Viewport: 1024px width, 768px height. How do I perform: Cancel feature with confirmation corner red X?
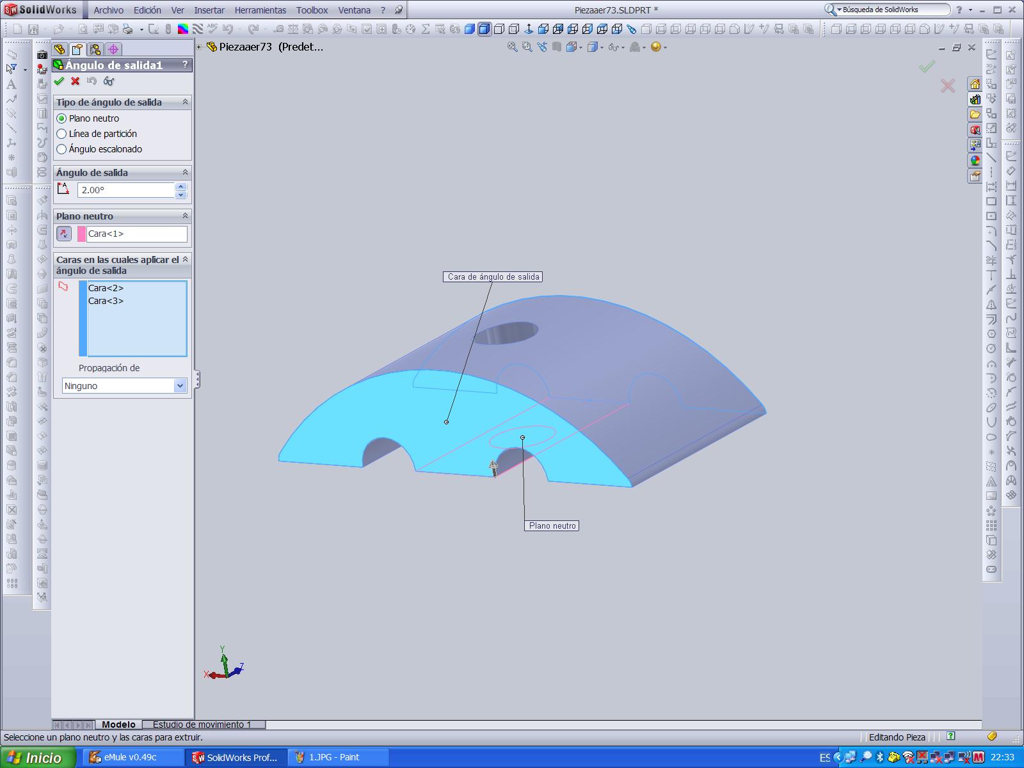948,86
